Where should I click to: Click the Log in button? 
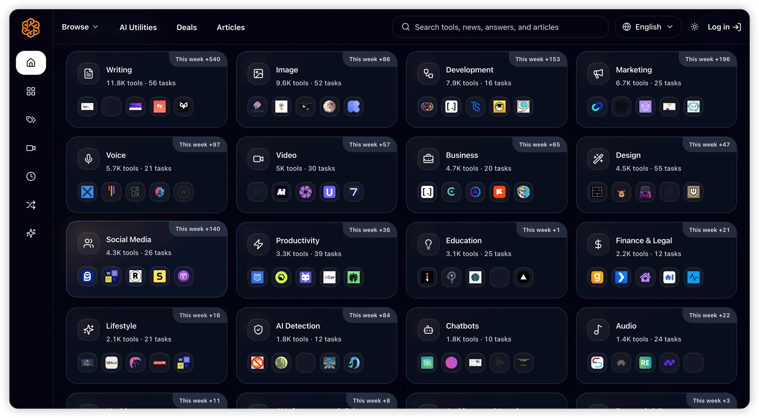[724, 27]
